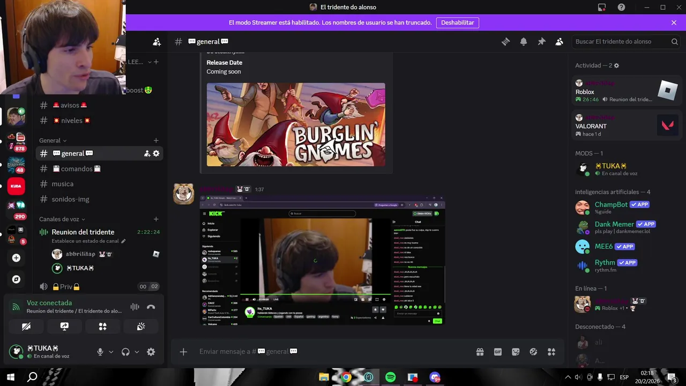The width and height of the screenshot is (686, 386).
Task: Add a channel to General category
Action: 156,140
